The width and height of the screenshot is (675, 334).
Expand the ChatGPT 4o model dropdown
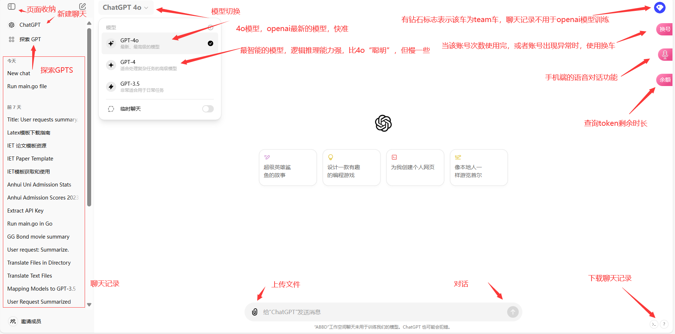(x=126, y=8)
